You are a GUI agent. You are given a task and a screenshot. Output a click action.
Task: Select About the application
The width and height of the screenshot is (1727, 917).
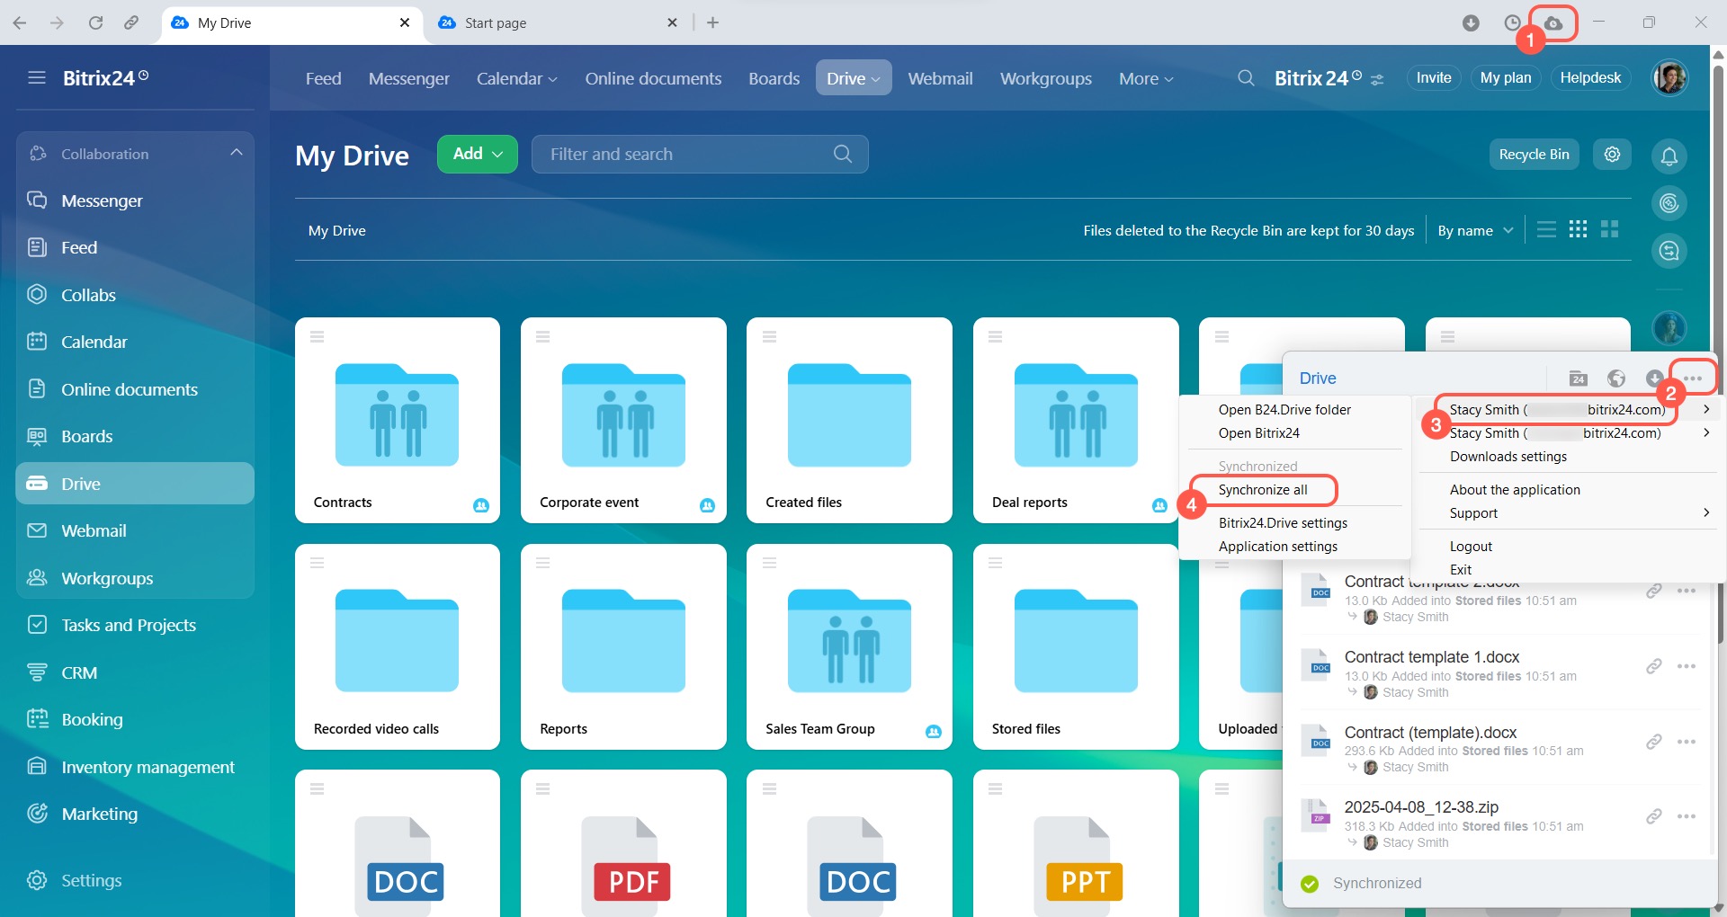[x=1515, y=490]
